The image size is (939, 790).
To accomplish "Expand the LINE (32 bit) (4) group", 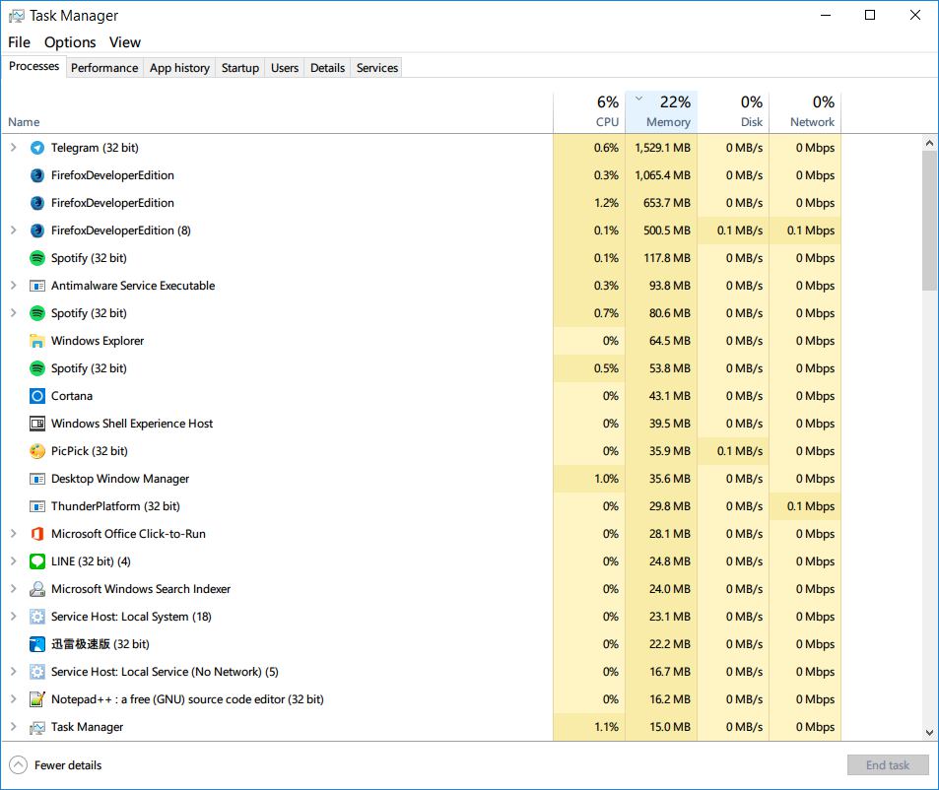I will 13,560.
